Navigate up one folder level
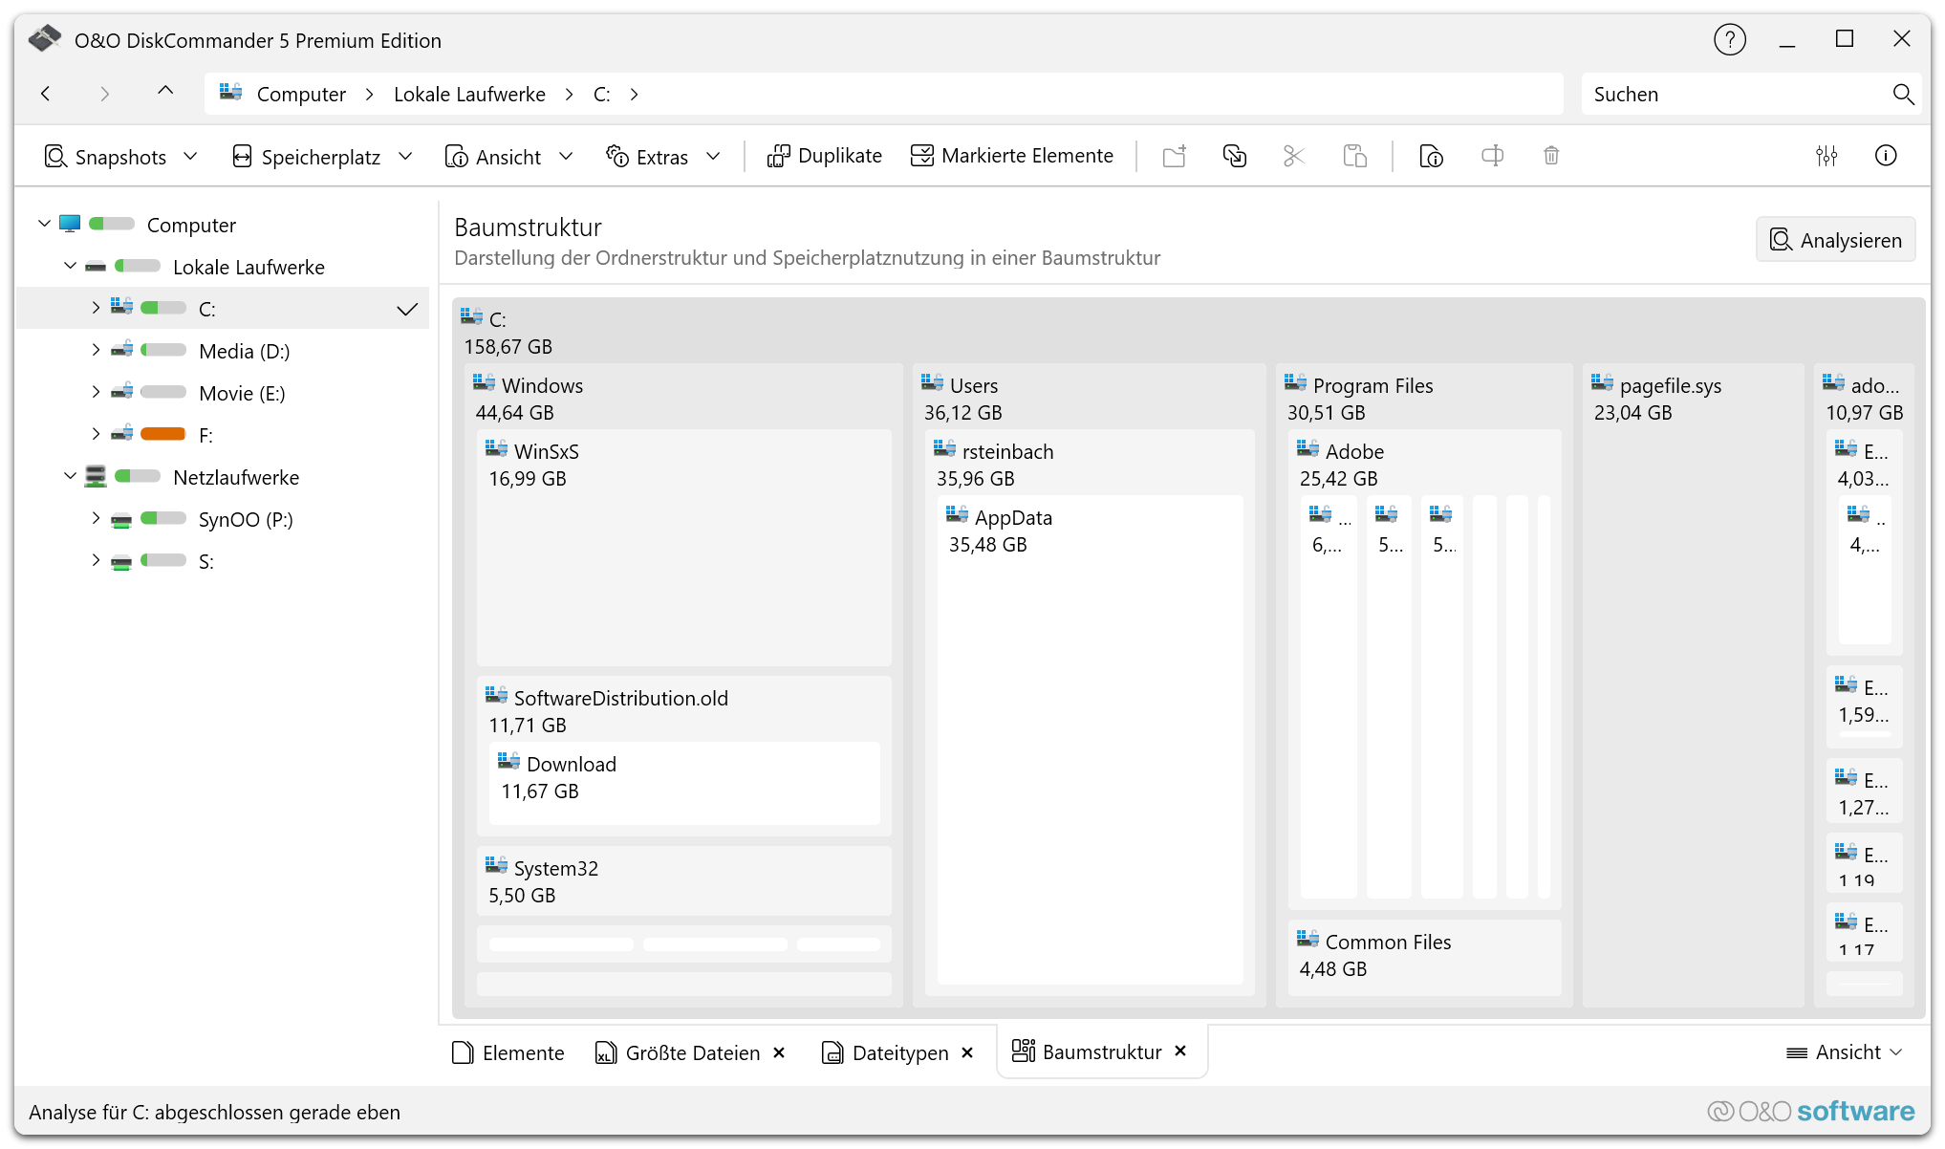The height and width of the screenshot is (1149, 1945). click(165, 92)
